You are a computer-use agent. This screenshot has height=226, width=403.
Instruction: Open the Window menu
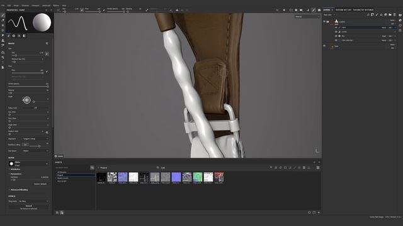pos(25,6)
